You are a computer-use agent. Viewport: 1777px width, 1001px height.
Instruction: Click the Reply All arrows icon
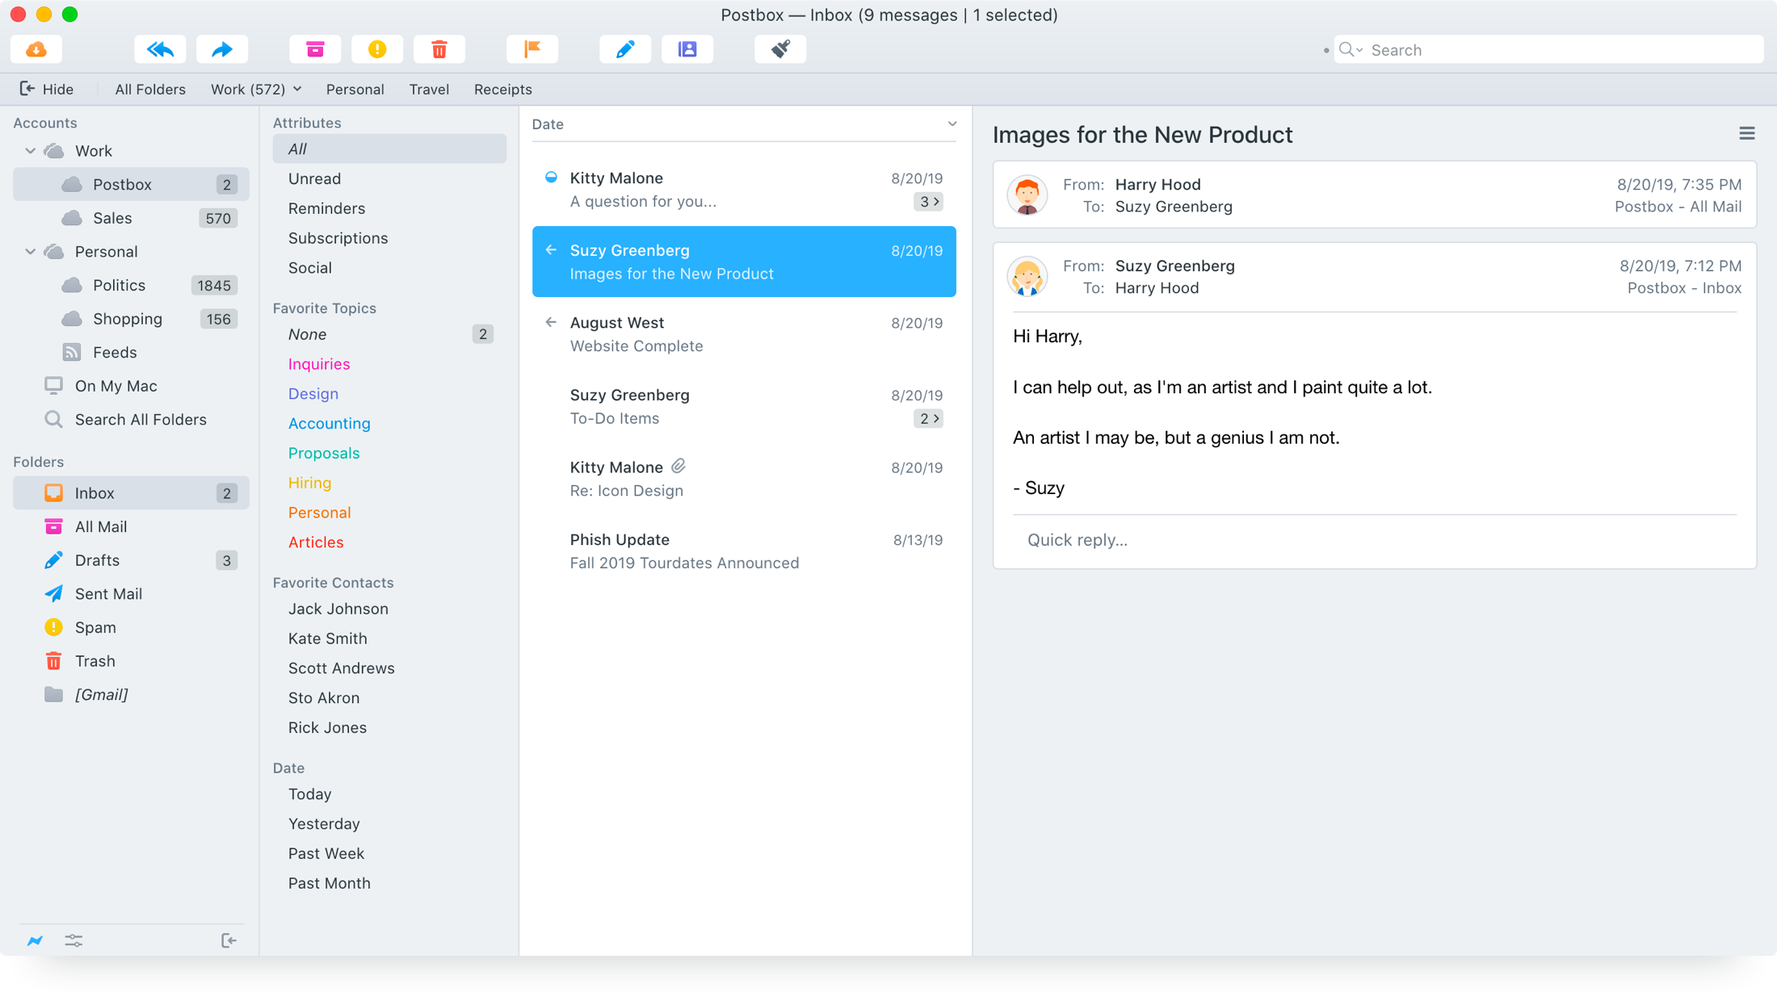click(160, 50)
